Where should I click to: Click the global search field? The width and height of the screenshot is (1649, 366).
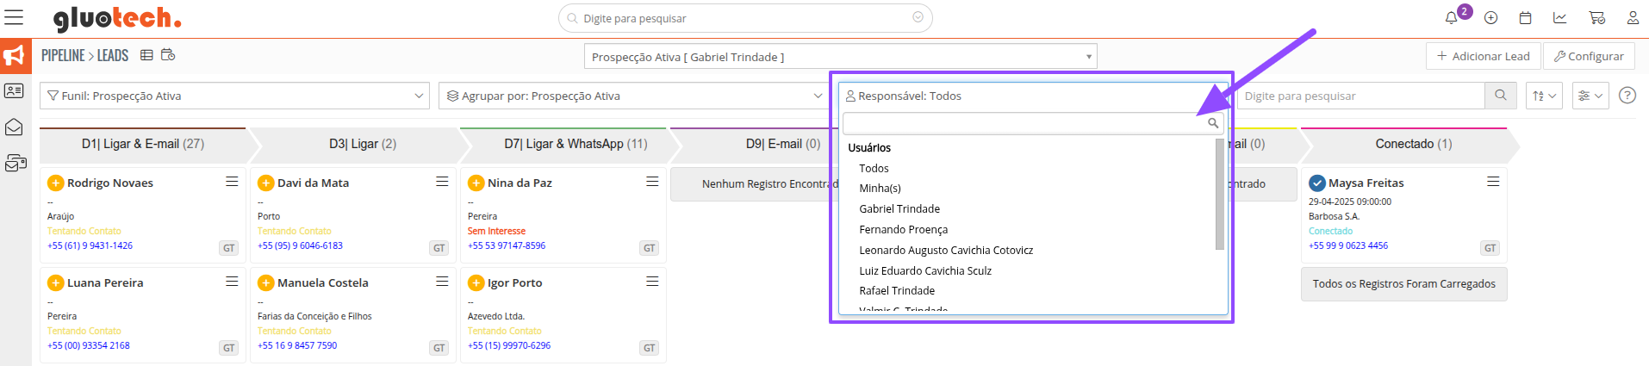click(745, 18)
